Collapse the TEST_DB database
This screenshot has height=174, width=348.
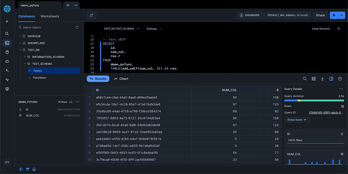(20, 50)
